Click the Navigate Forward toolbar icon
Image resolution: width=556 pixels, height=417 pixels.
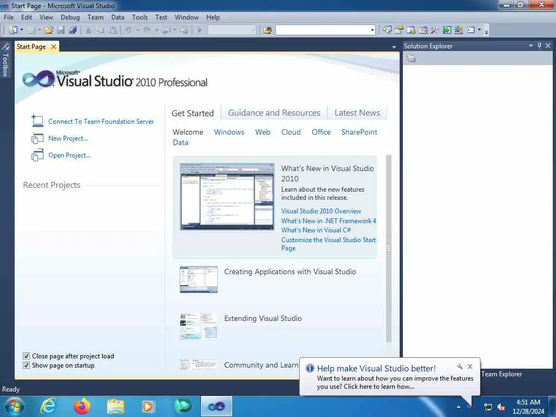[184, 30]
